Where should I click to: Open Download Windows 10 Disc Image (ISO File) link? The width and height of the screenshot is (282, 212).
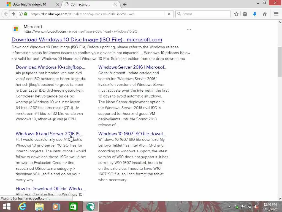[87, 39]
